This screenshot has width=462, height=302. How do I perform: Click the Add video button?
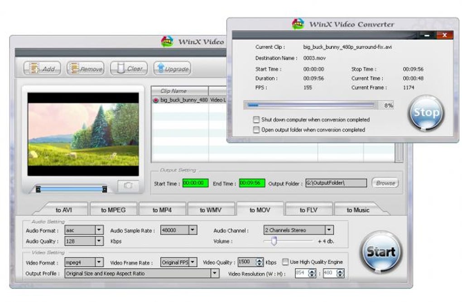42,68
